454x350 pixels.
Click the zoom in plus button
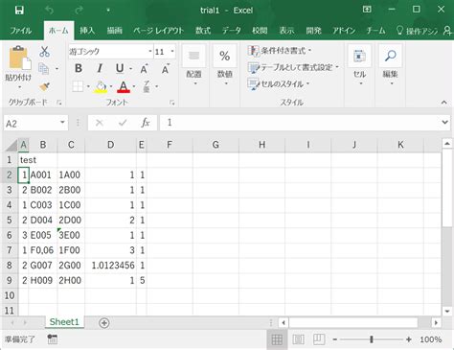(408, 339)
